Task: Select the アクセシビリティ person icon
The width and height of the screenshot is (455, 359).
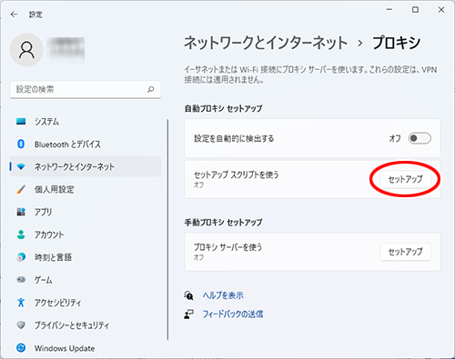Action: click(21, 303)
